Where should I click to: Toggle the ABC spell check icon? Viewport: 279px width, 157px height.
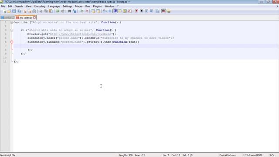tap(163, 11)
